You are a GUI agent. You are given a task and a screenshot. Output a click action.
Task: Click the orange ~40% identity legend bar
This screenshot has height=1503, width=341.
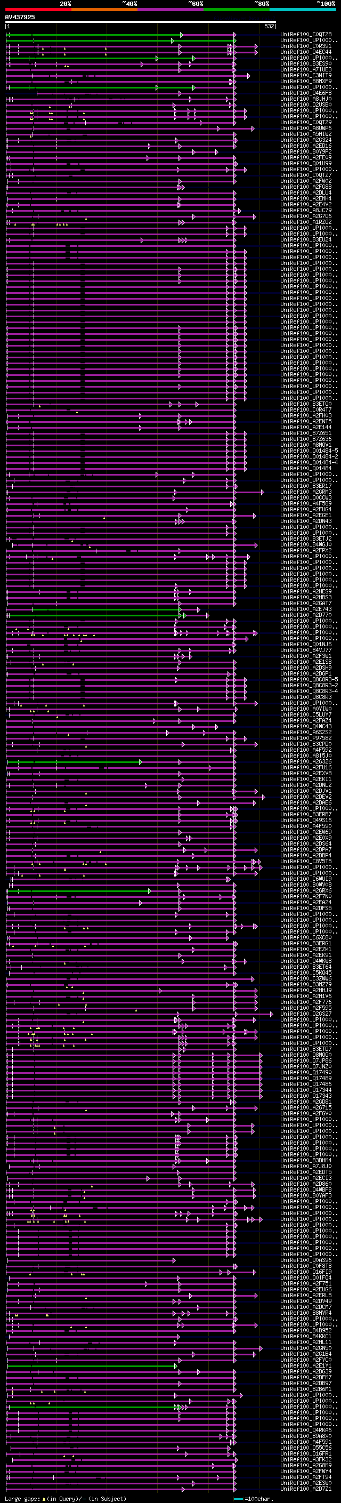(x=105, y=10)
